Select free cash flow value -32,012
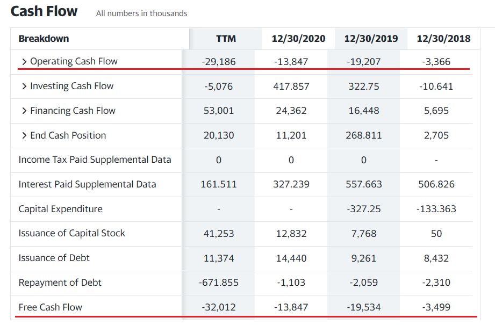 218,307
